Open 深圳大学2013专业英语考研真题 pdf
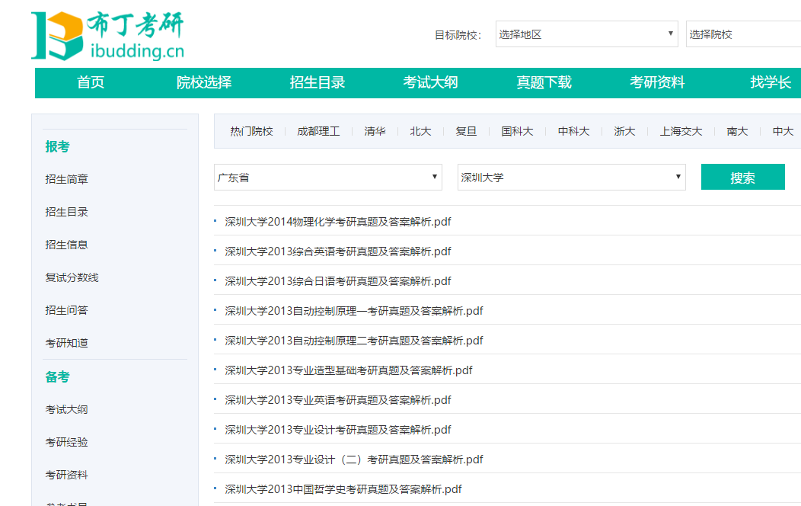 point(337,399)
